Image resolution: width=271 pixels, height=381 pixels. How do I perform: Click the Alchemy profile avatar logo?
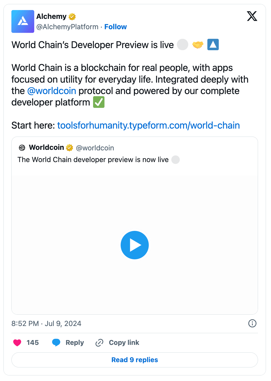tap(23, 22)
